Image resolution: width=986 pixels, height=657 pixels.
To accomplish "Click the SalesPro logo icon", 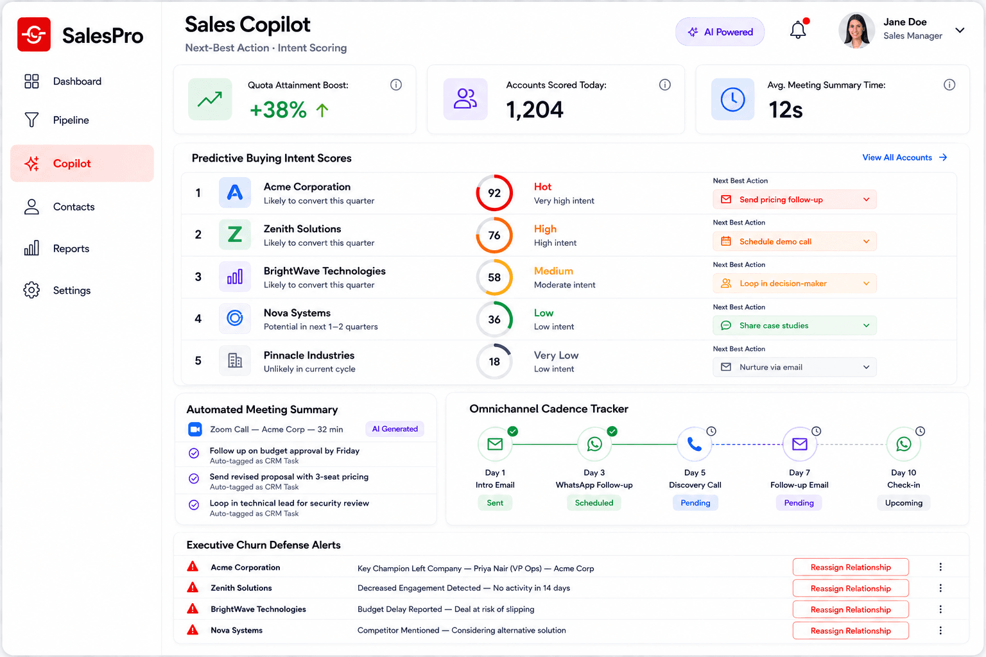I will (34, 35).
